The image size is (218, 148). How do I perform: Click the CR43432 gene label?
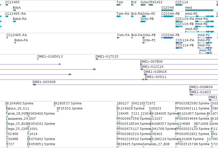155,2
